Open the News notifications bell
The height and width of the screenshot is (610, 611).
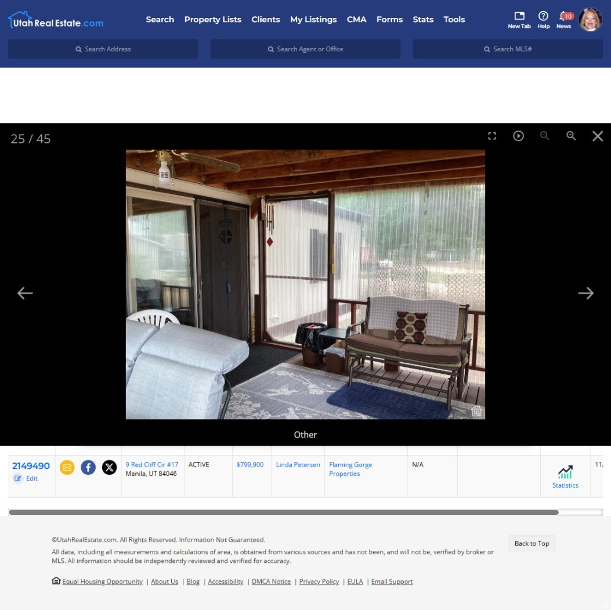(x=563, y=19)
